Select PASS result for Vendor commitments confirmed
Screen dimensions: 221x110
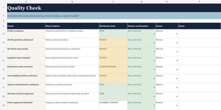113,87
